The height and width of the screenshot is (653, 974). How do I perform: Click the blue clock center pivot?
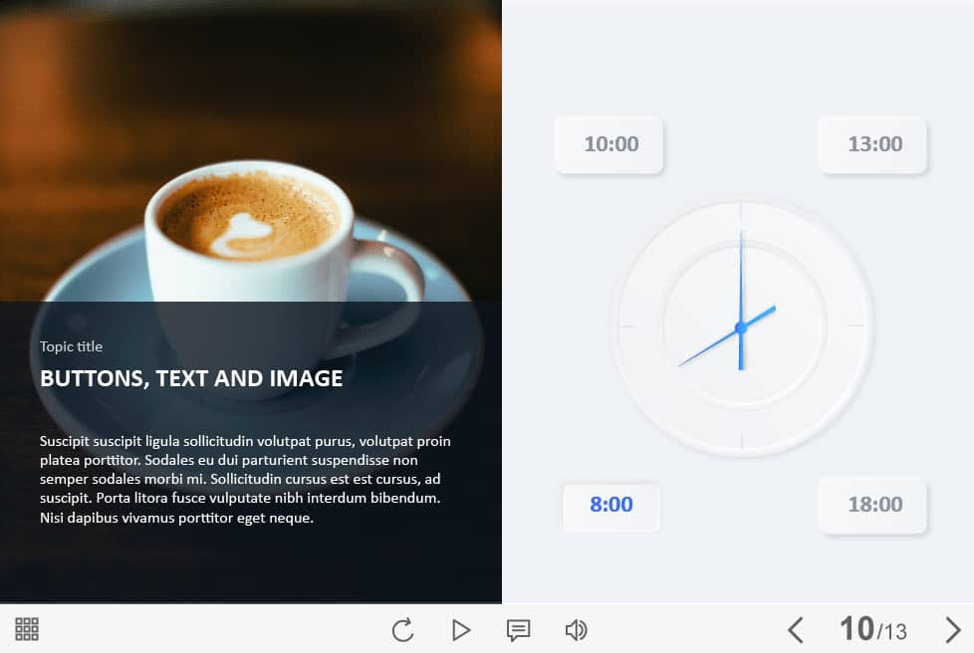pos(740,327)
